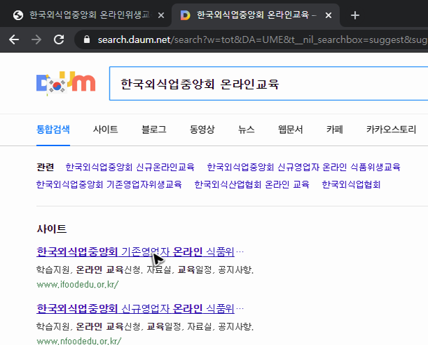Close the 한국외식업중앙회 온라인교육 tab
This screenshot has height=345, width=428.
328,15
